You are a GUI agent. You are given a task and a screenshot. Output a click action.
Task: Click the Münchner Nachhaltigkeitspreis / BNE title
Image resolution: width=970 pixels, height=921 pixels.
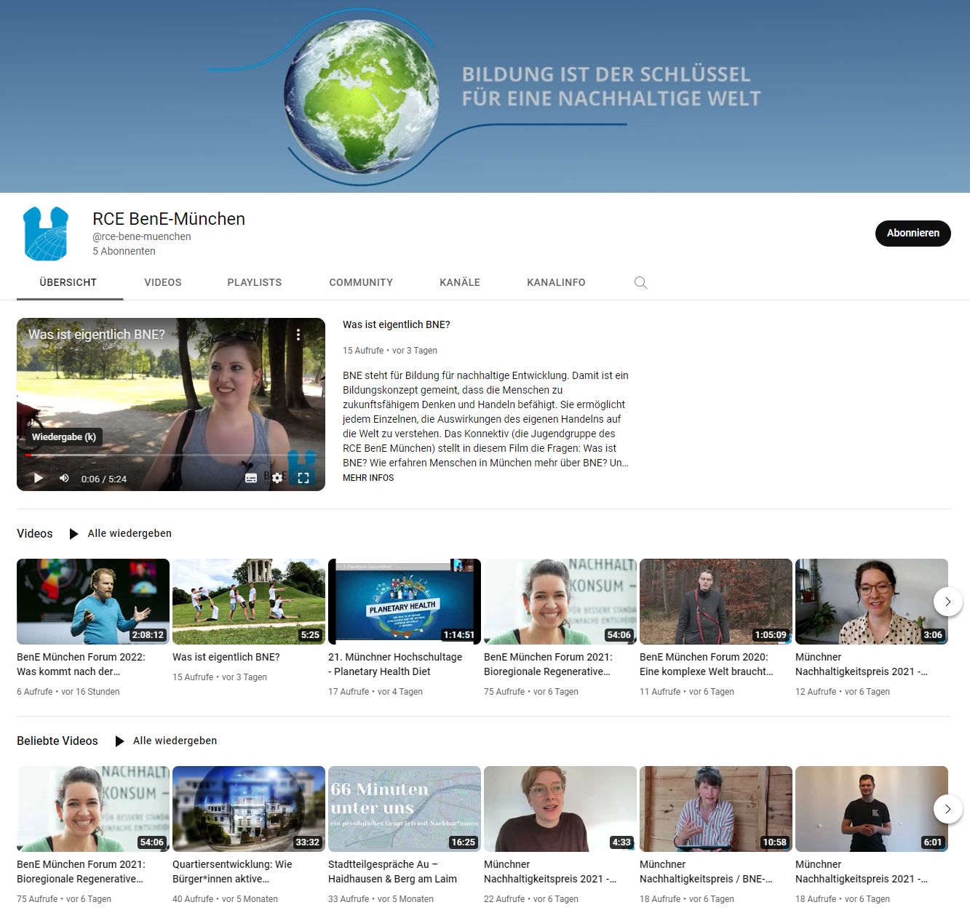tap(706, 872)
